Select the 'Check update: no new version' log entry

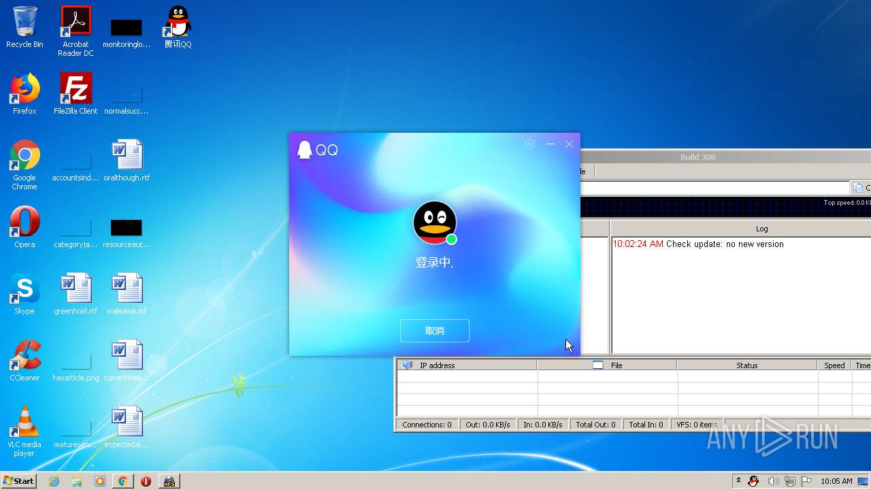pyautogui.click(x=698, y=244)
